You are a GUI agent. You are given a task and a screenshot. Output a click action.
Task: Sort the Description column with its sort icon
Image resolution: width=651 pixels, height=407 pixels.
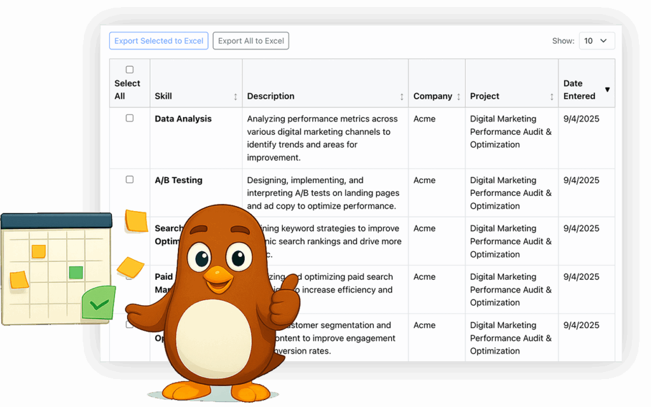coord(402,97)
